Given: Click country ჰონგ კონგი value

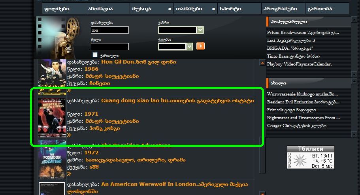Looking at the screenshot, I should coord(104,128).
